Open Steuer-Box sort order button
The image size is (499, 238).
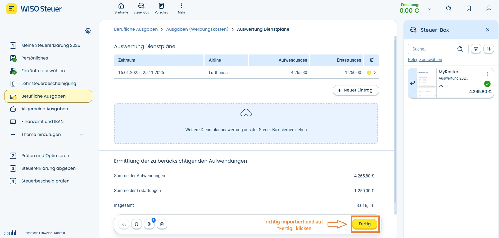(489, 49)
